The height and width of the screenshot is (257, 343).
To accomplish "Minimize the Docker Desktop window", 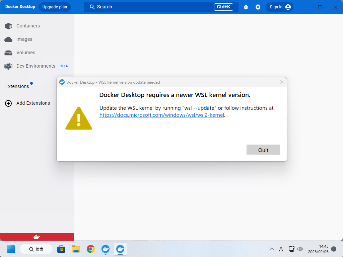I will click(x=304, y=7).
